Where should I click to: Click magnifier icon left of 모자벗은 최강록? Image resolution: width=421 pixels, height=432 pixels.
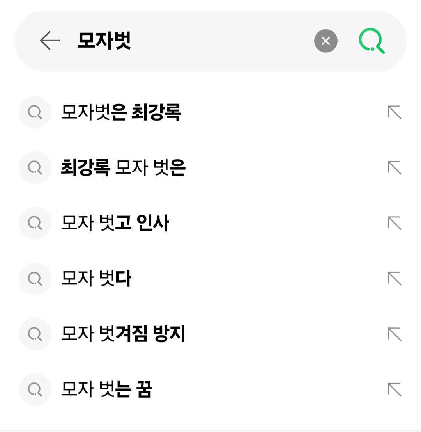coord(35,112)
